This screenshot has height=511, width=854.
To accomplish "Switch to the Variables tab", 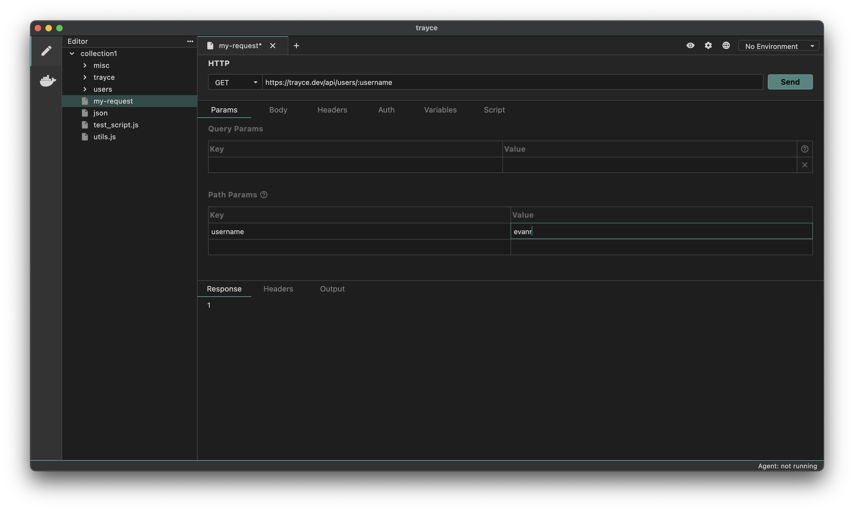I will (440, 110).
